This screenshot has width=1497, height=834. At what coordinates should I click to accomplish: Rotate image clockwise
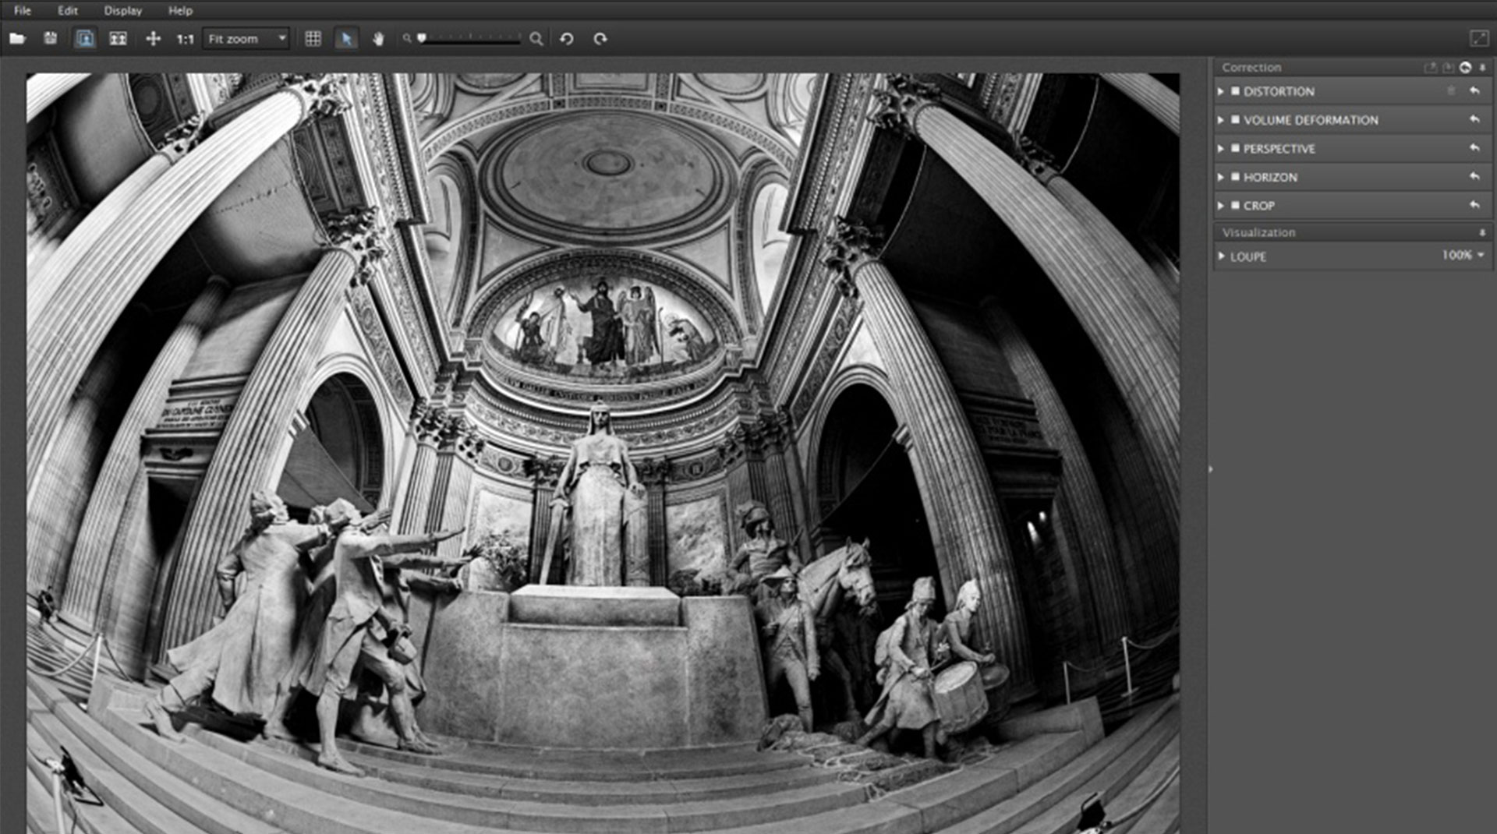(600, 38)
